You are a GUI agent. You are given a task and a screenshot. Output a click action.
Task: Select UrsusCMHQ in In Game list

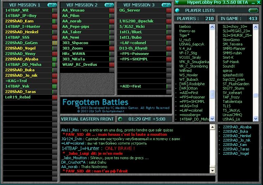232,115
